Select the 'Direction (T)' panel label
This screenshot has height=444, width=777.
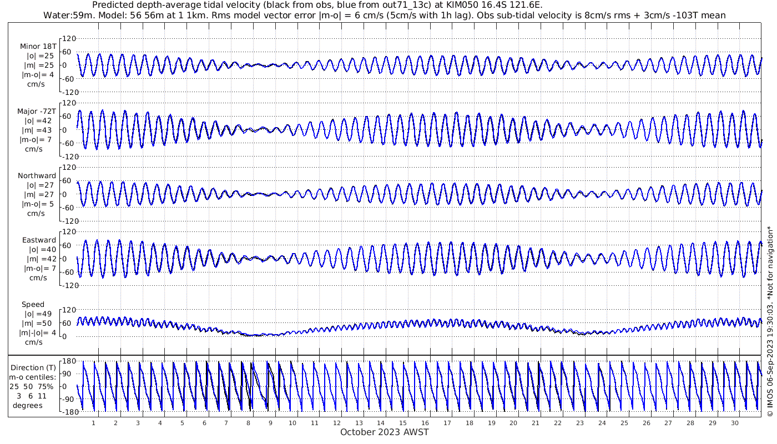(34, 368)
